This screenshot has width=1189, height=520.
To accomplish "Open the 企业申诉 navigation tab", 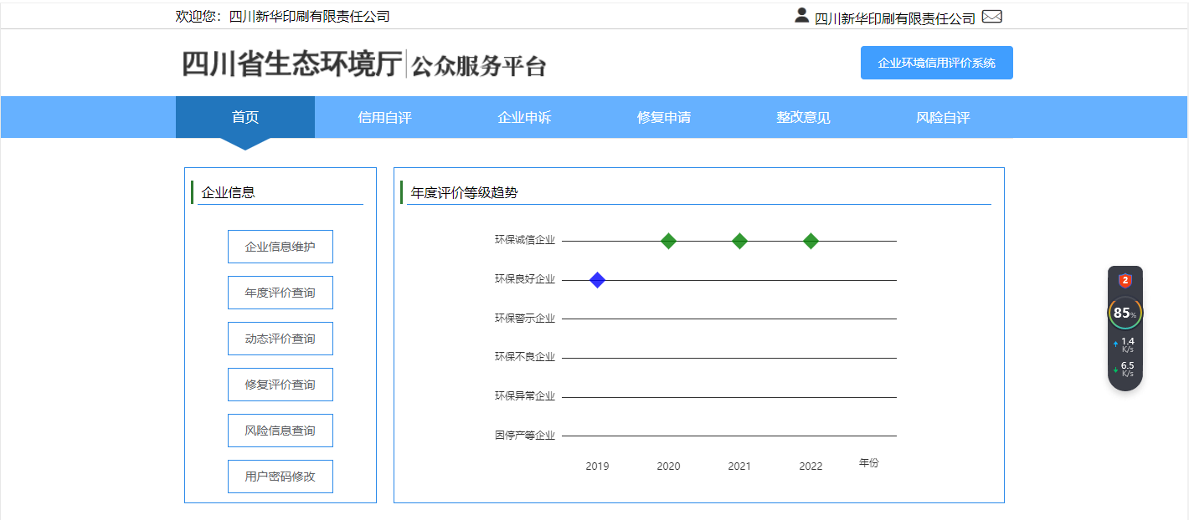I will click(x=524, y=117).
